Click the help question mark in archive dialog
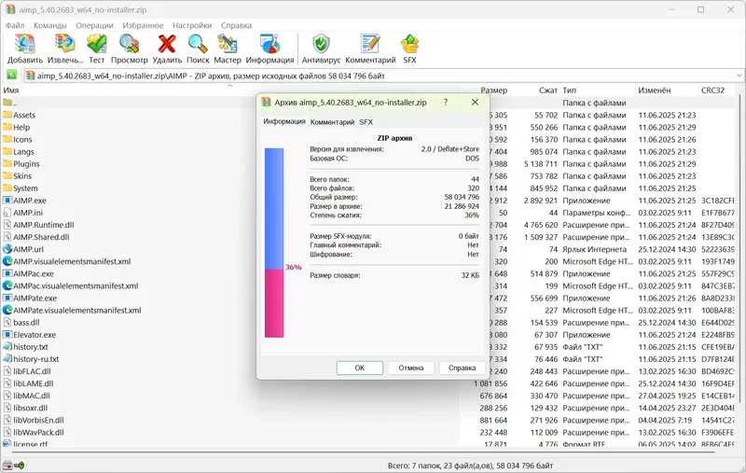Image resolution: width=746 pixels, height=473 pixels. click(446, 102)
